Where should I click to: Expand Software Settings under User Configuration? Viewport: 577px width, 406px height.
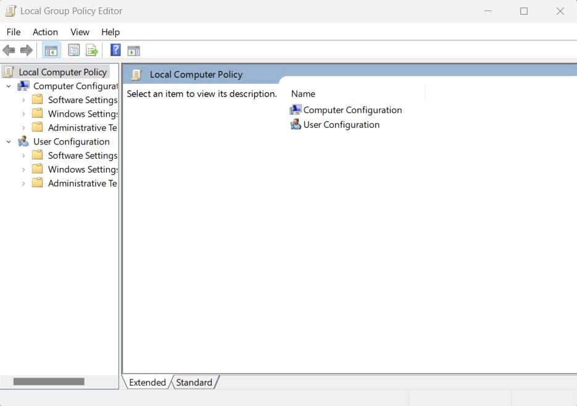pyautogui.click(x=23, y=155)
